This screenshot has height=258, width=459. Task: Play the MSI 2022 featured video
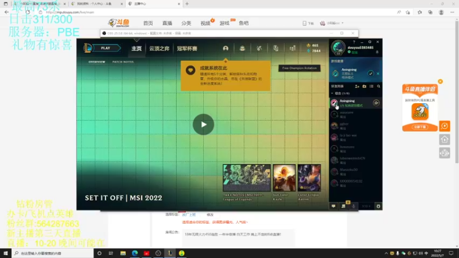[x=203, y=124]
